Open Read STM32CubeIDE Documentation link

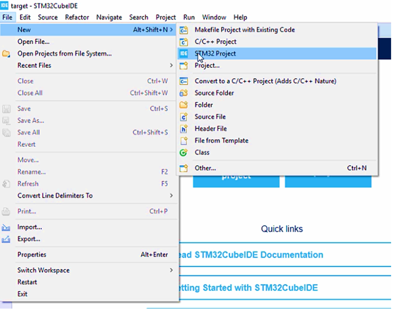point(252,255)
